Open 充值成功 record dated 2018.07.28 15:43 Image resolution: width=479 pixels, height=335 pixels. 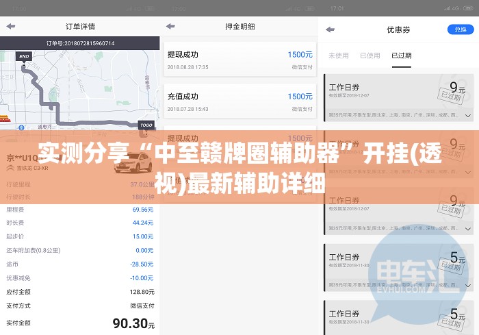(239, 101)
